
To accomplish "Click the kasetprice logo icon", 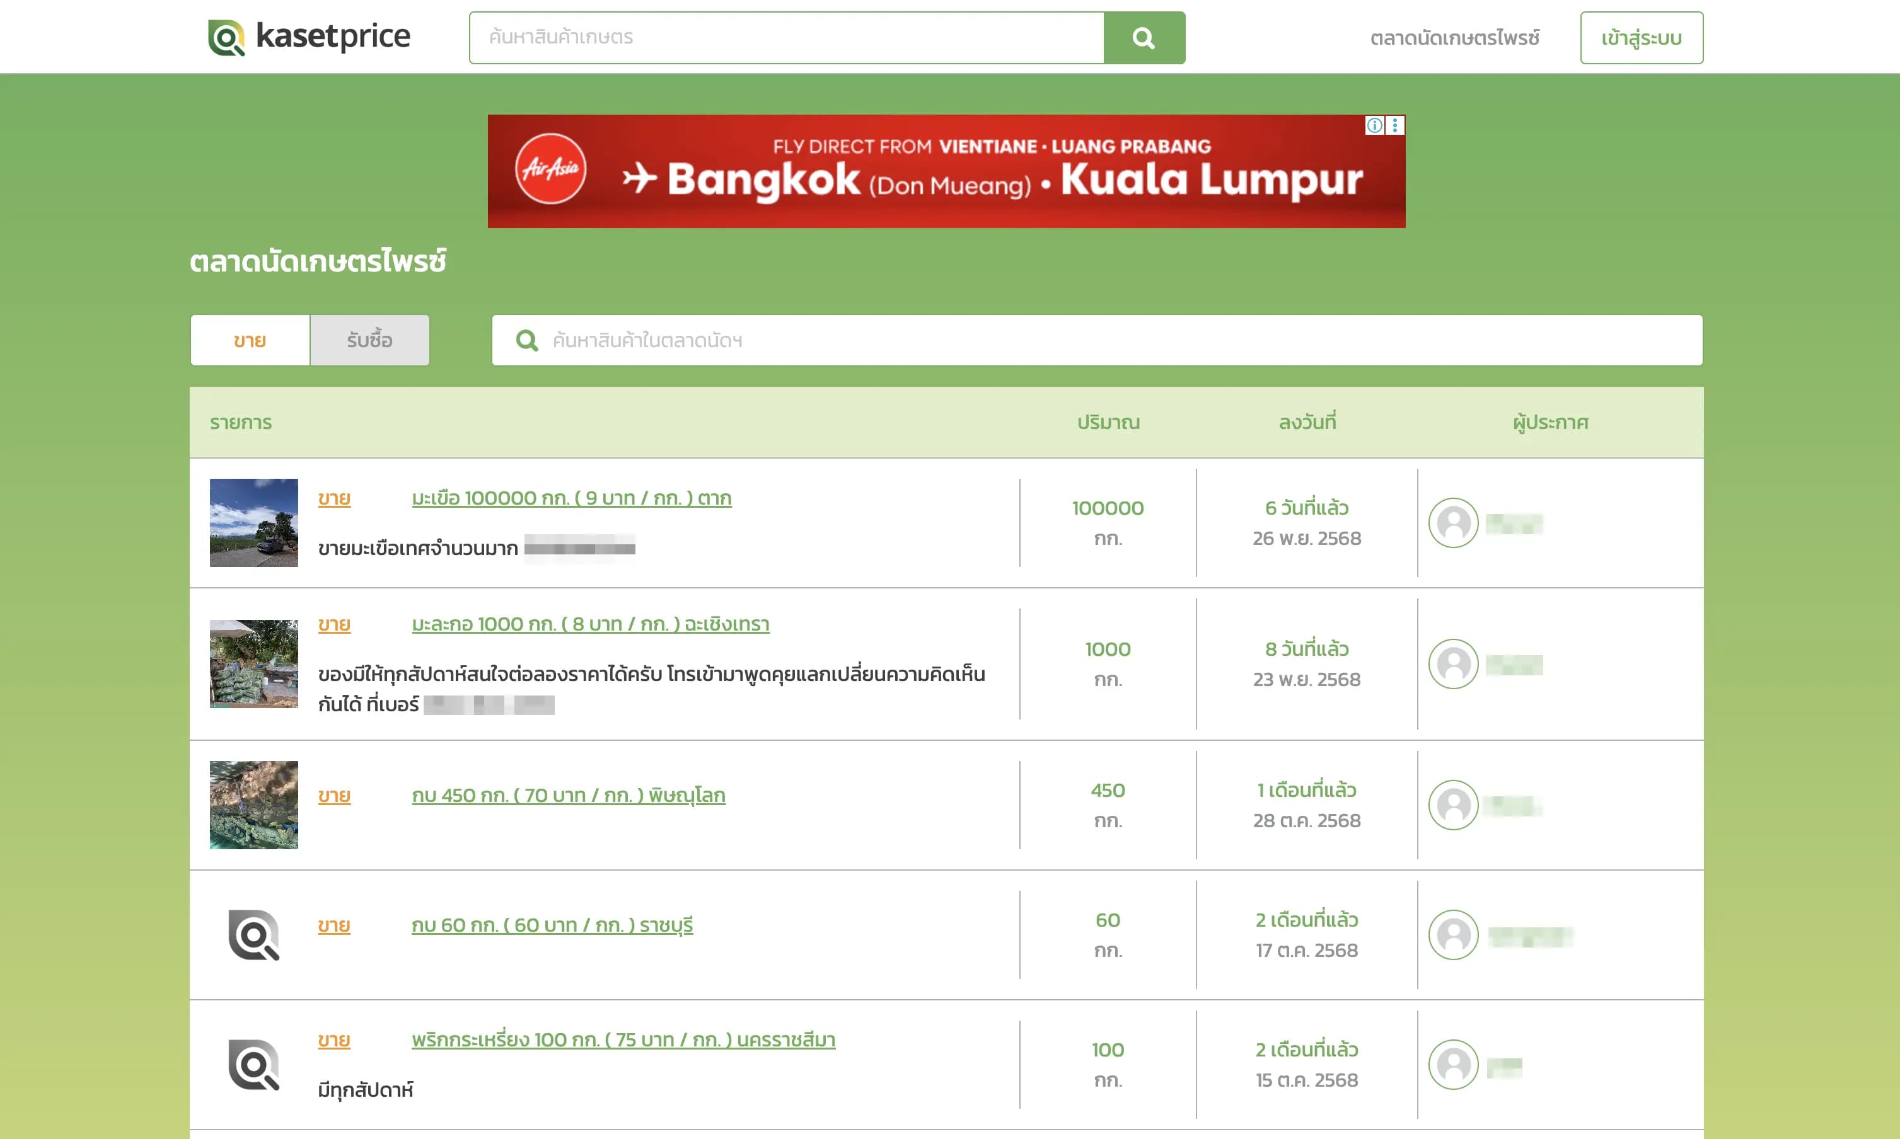I will [226, 38].
